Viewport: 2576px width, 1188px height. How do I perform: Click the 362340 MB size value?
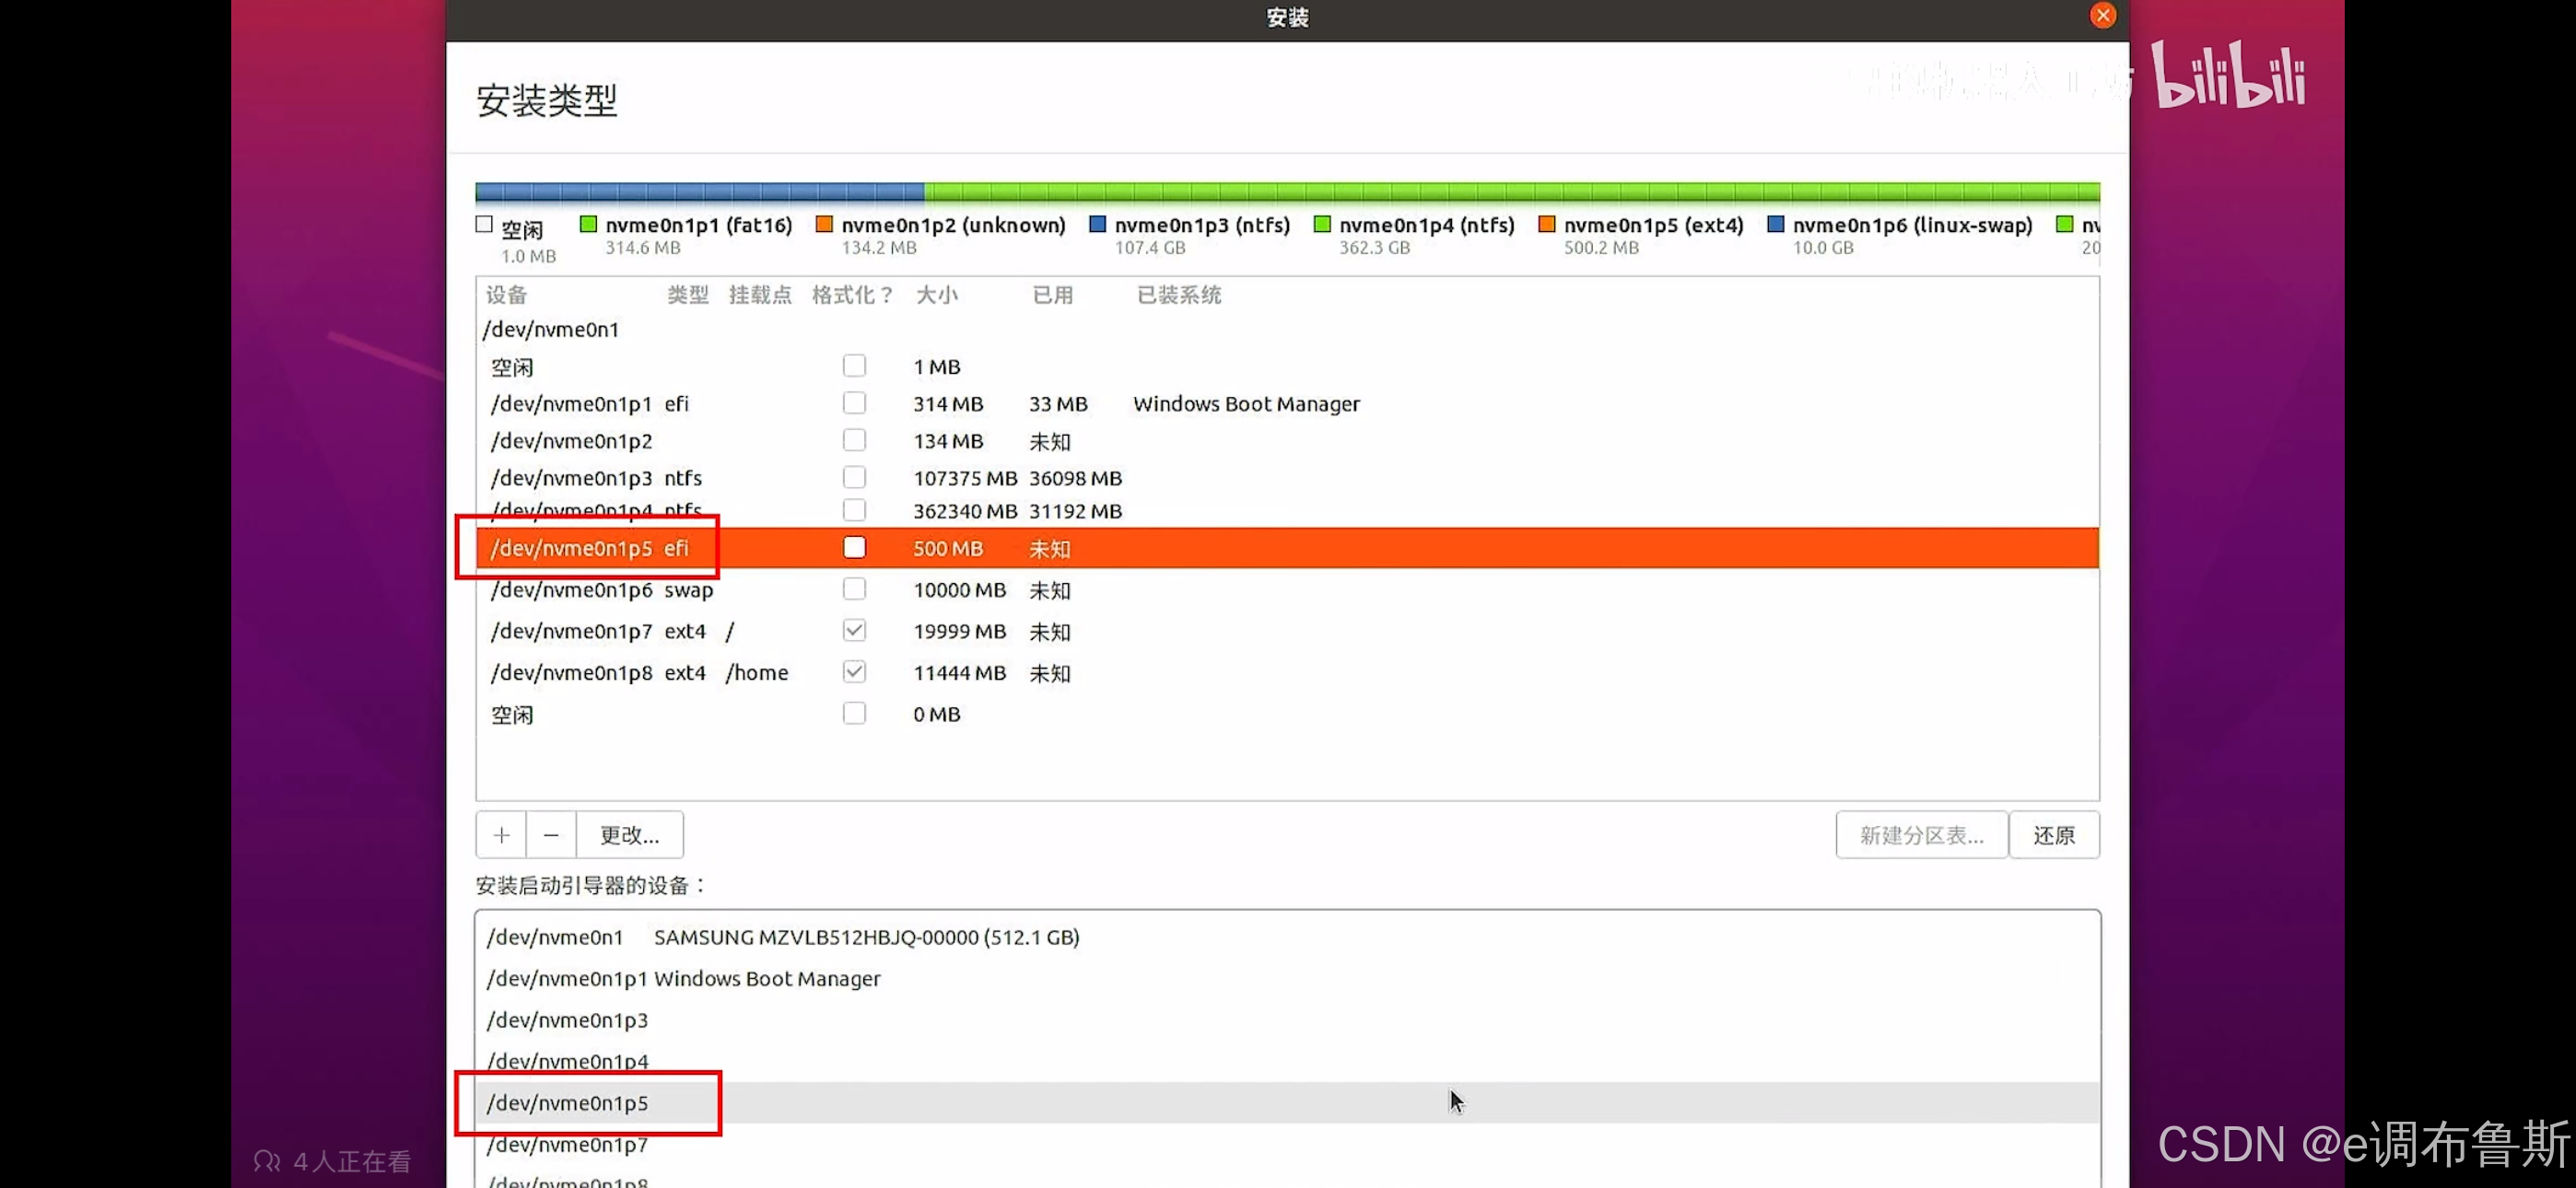965,511
